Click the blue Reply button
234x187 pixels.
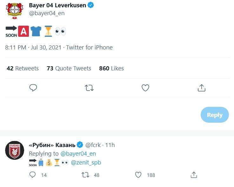(x=215, y=115)
